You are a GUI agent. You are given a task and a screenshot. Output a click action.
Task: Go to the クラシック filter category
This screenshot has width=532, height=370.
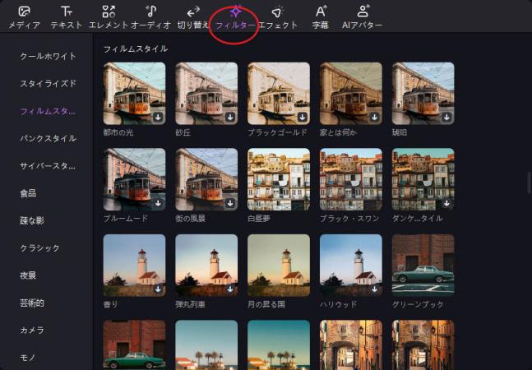[x=40, y=247]
